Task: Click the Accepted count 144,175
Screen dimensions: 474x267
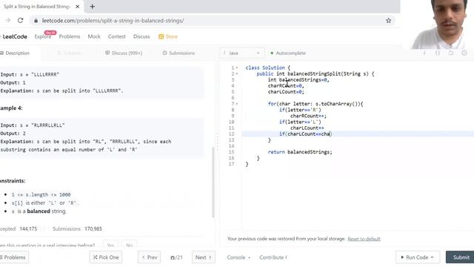Action: 28,229
